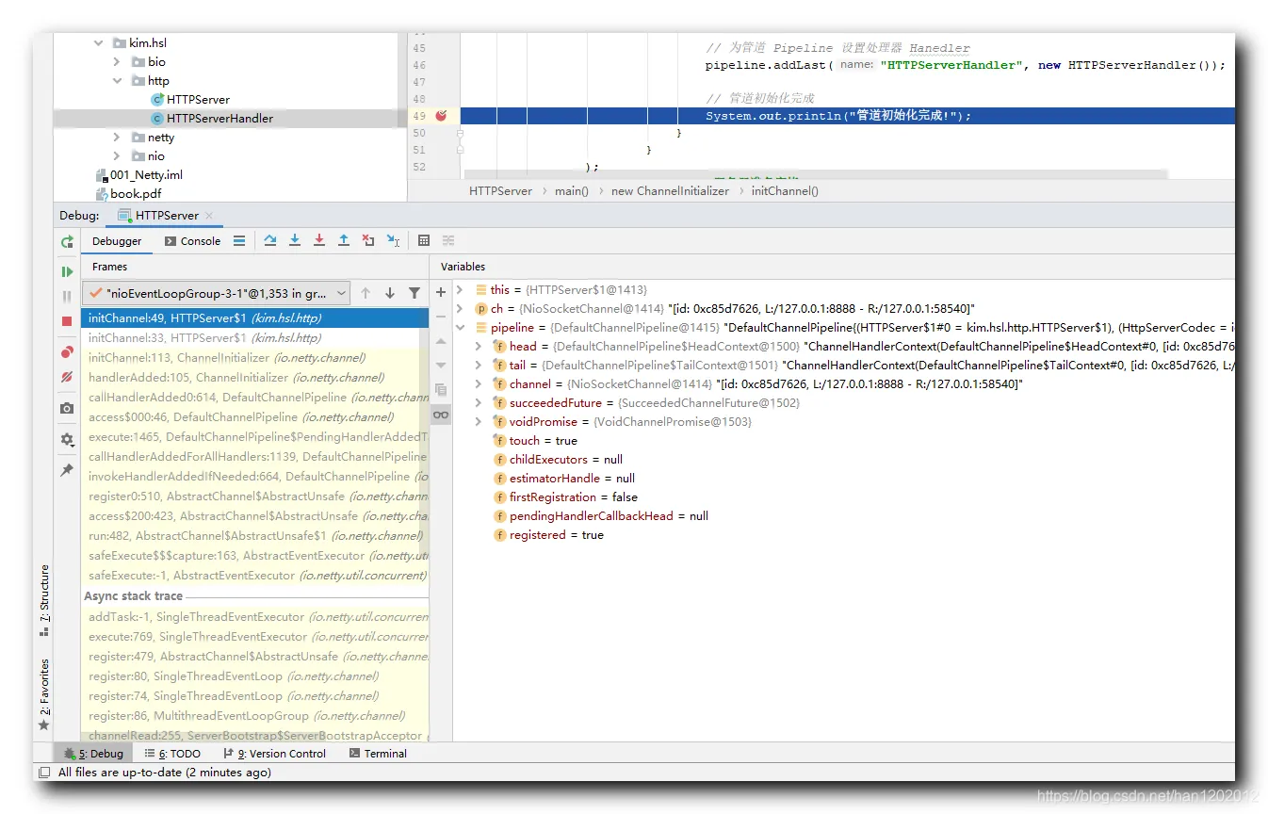Toggle Mute Breakpoints icon
The width and height of the screenshot is (1268, 814).
[x=67, y=377]
